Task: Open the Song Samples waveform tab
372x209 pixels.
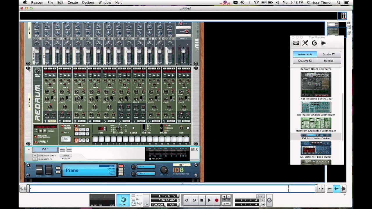Action: coord(323,43)
